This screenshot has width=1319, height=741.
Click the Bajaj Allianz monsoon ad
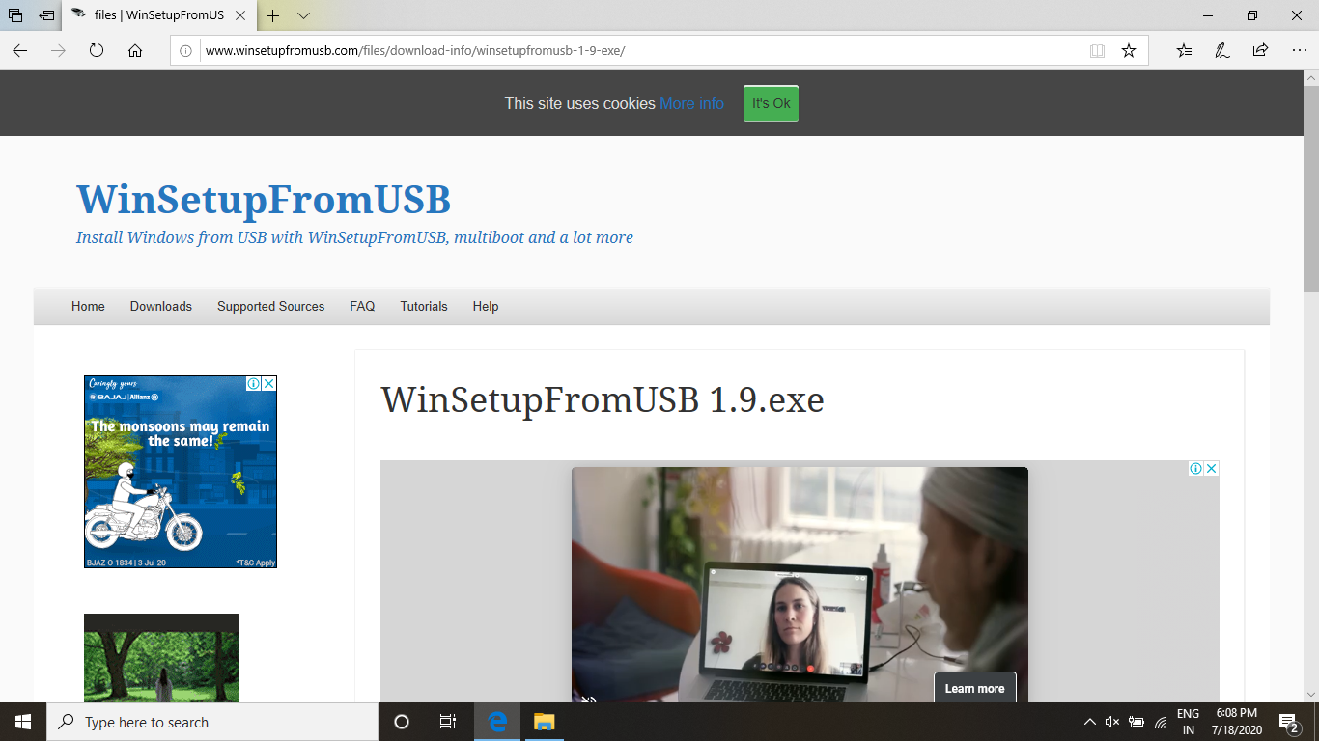tap(181, 472)
